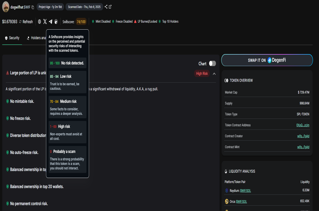Image resolution: width=319 pixels, height=211 pixels.
Task: Switch to the Holders analysis tab
Action: (36, 38)
